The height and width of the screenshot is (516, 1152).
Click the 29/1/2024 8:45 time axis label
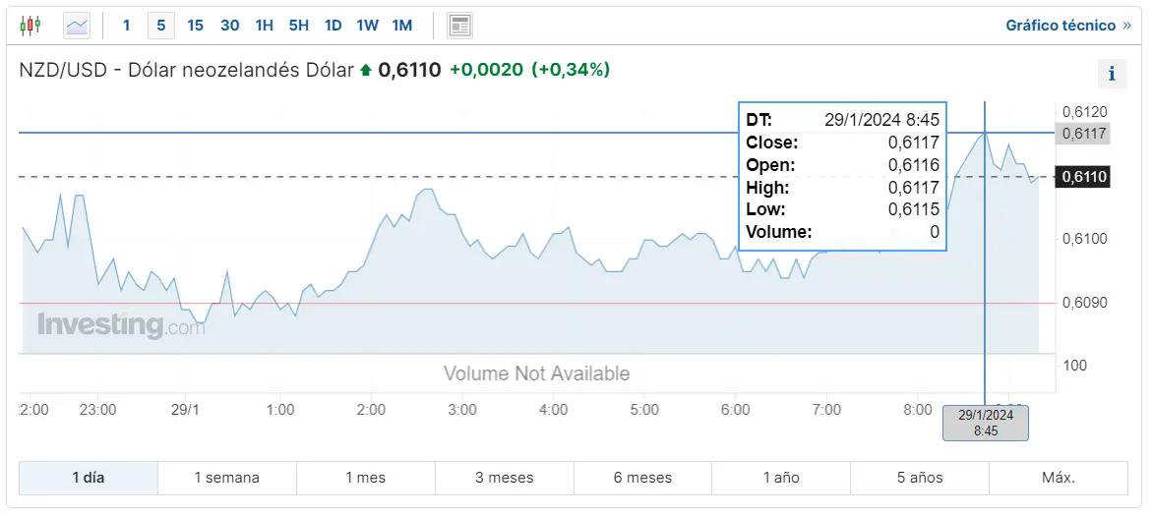985,423
